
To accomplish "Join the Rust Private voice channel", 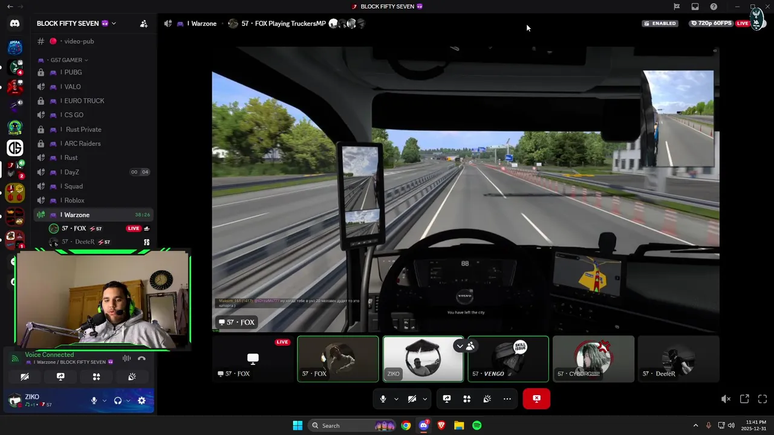I will point(93,129).
